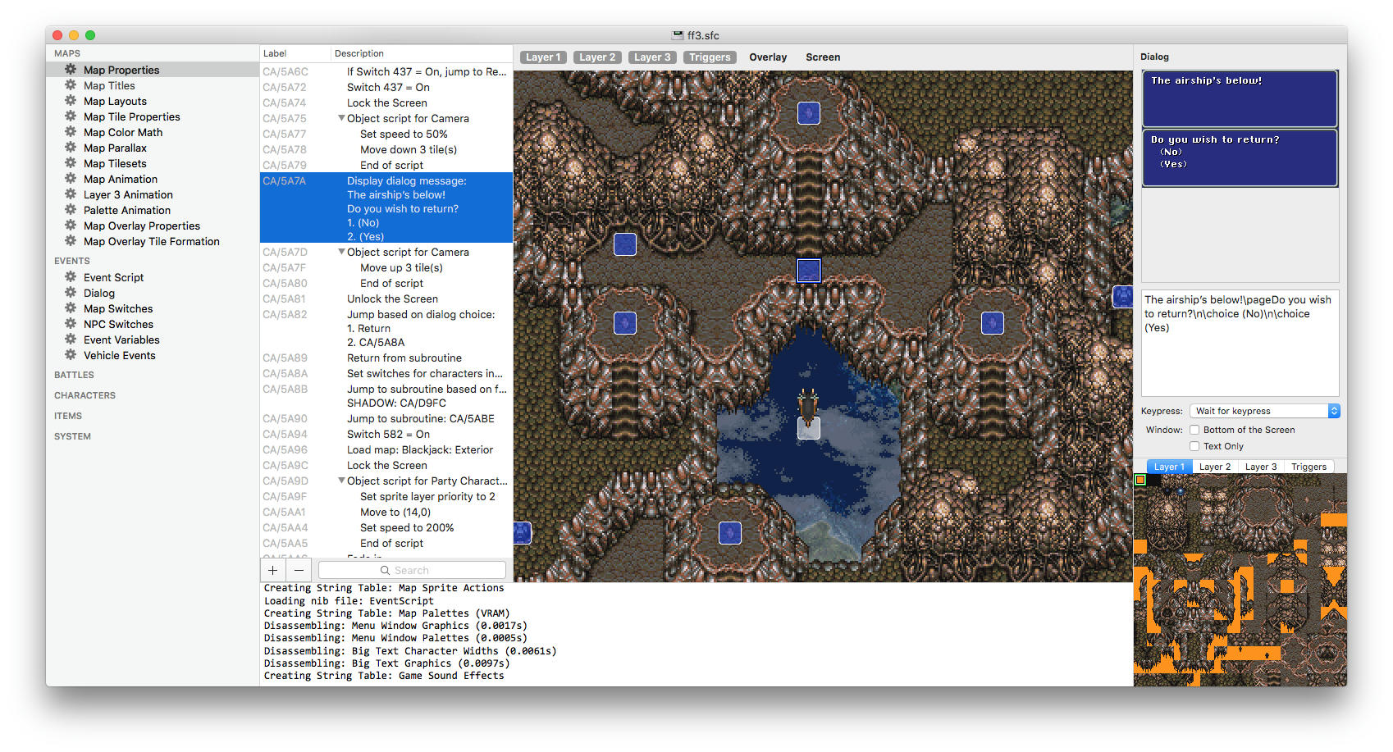This screenshot has width=1393, height=752.
Task: Select 'Switch 582 = On' script row
Action: click(x=386, y=434)
